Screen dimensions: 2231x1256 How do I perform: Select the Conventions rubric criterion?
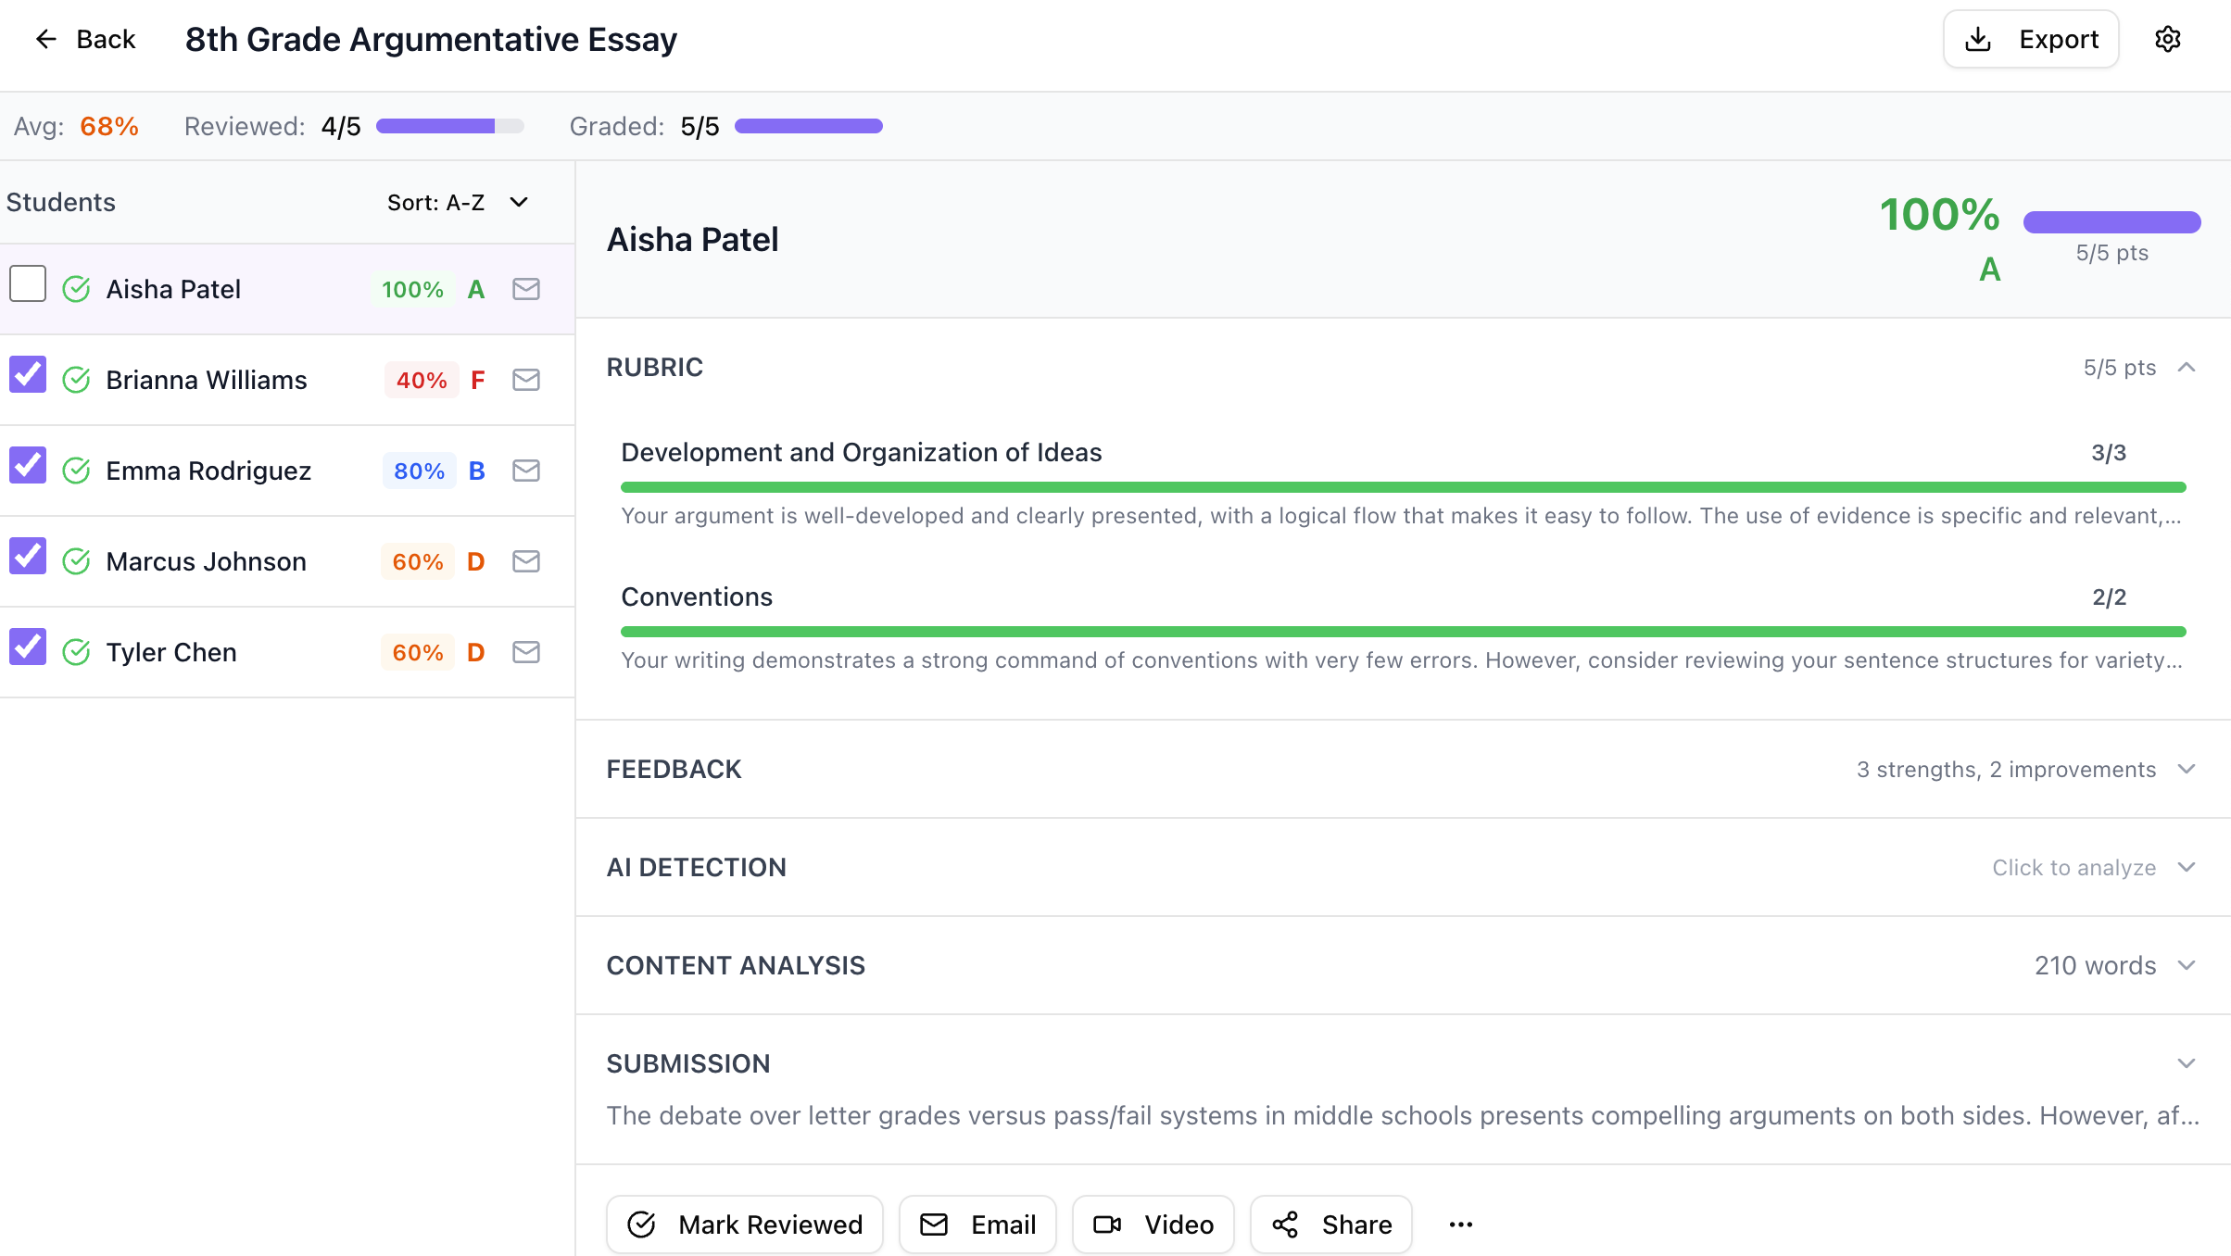click(x=1403, y=626)
